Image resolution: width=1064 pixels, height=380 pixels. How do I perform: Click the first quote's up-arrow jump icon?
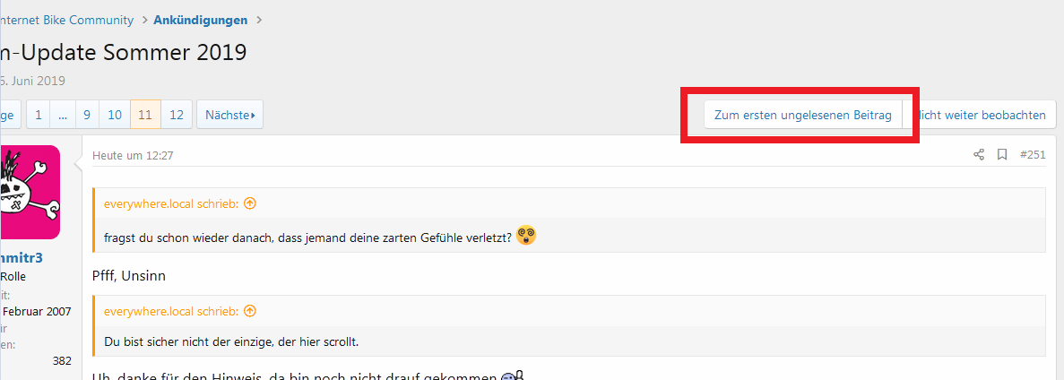(250, 203)
